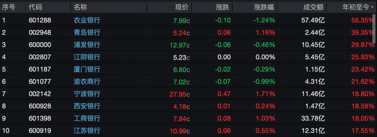Image resolution: width=377 pixels, height=137 pixels.
Task: Click the -0.10 change value for 农业银行
Action: (x=223, y=20)
